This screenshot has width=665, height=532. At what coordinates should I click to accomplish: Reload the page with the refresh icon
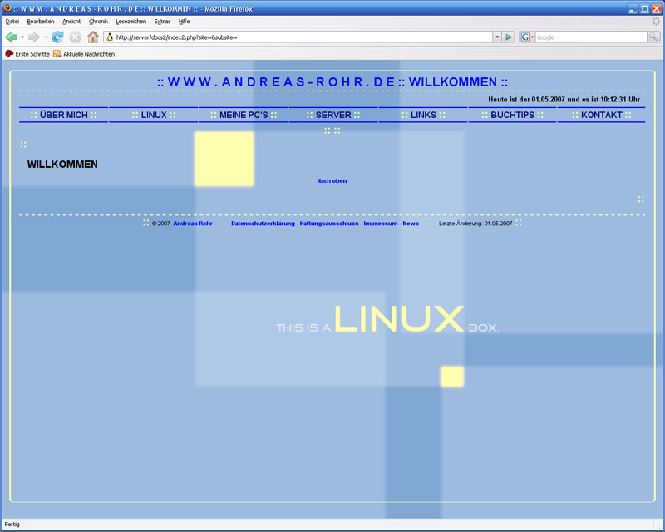pyautogui.click(x=57, y=37)
